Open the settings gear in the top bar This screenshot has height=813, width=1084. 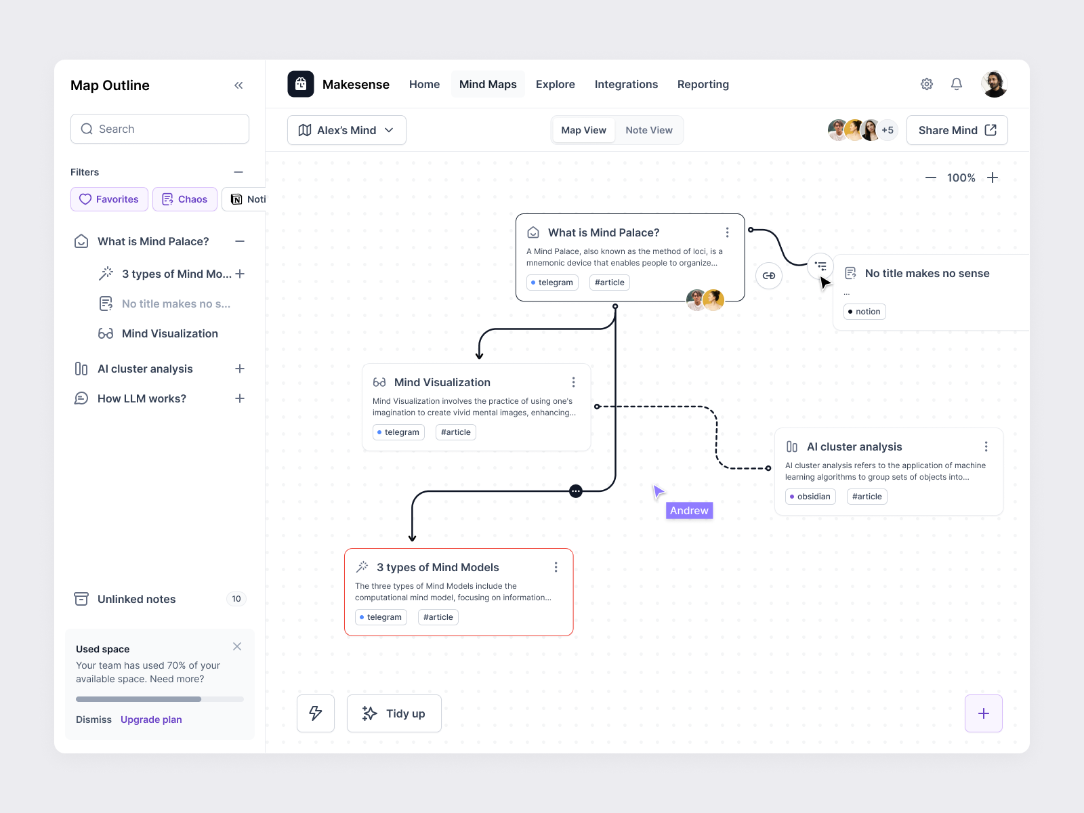[926, 83]
